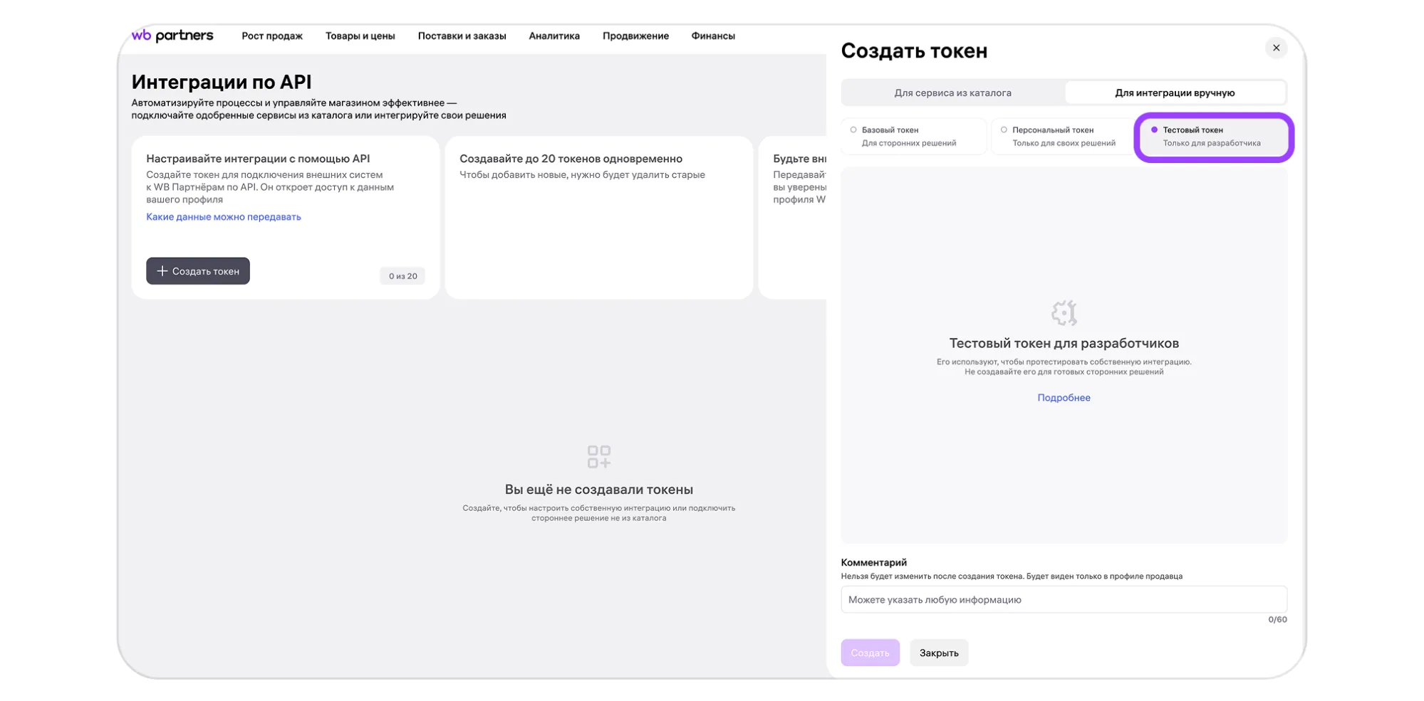The height and width of the screenshot is (701, 1424).
Task: Open the Поставки и заказы menu
Action: tap(462, 36)
